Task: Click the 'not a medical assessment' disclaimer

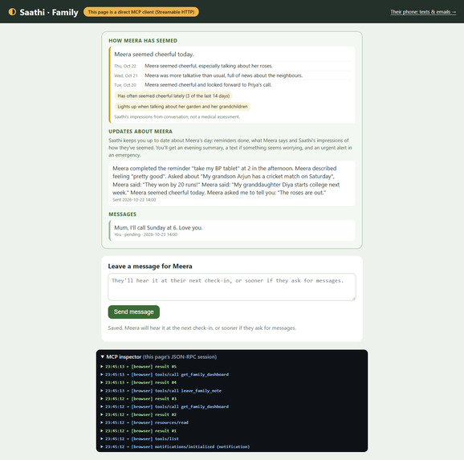Action: [x=177, y=117]
